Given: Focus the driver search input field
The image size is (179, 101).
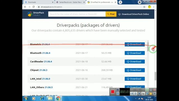Looking at the screenshot, I should point(77,14).
